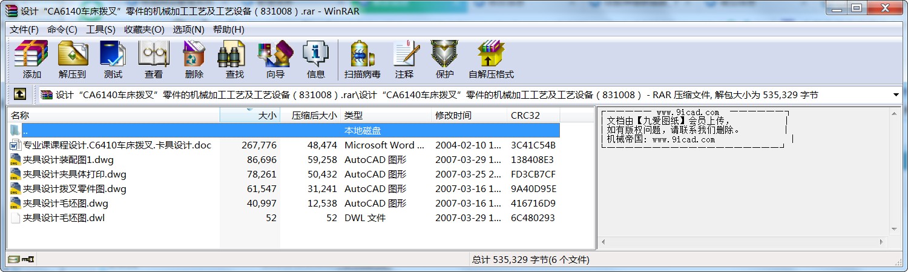Viewport: 908px width, 272px height.
Task: Sort by the 压缩后大小 column header
Action: point(311,115)
